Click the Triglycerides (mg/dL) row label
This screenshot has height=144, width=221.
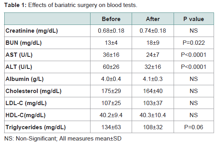point(36,127)
